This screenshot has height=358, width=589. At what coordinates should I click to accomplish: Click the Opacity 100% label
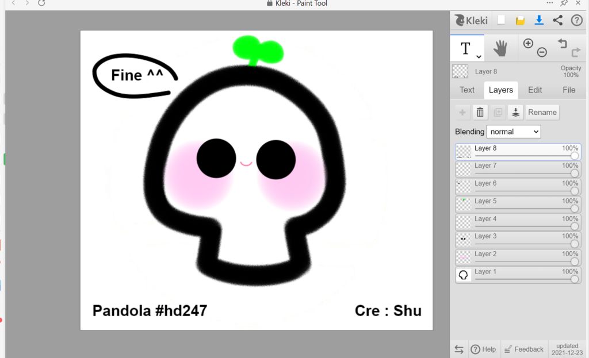(x=571, y=71)
